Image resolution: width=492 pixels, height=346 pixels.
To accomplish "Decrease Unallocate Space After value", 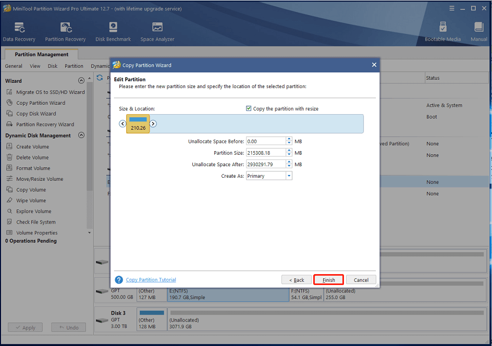I will (289, 166).
